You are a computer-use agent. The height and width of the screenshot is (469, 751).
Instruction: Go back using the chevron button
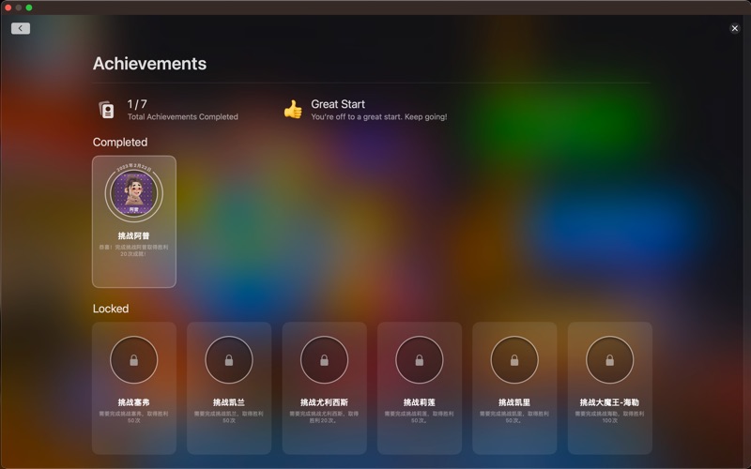point(21,28)
